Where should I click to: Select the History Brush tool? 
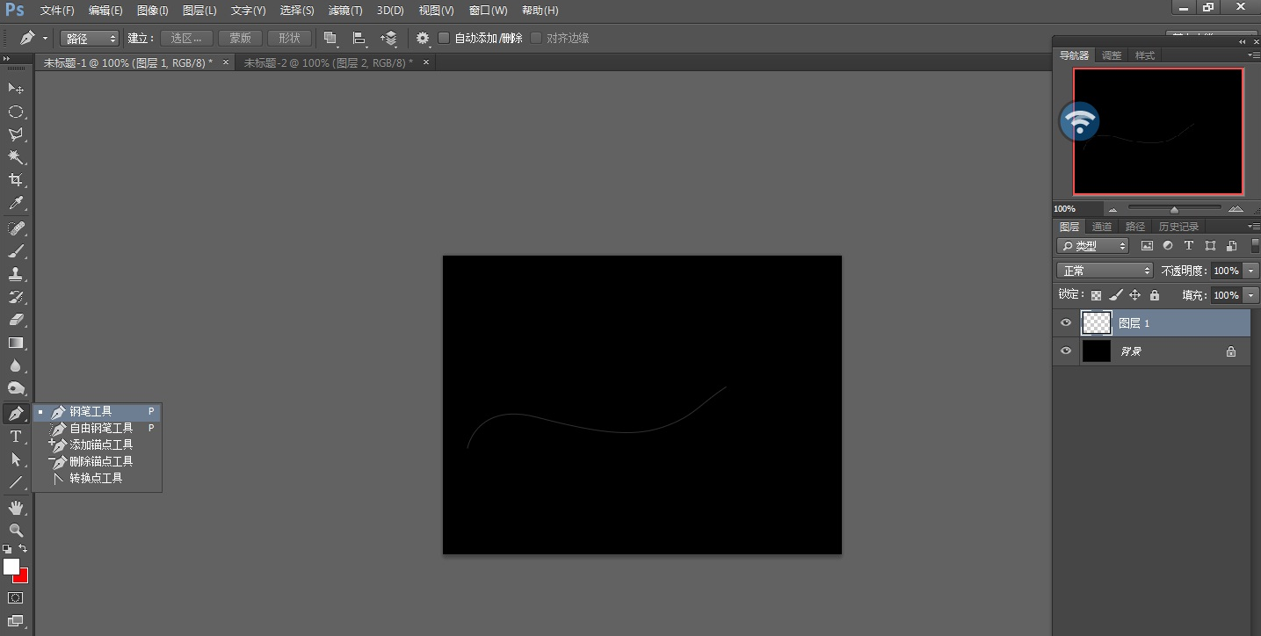tap(16, 297)
